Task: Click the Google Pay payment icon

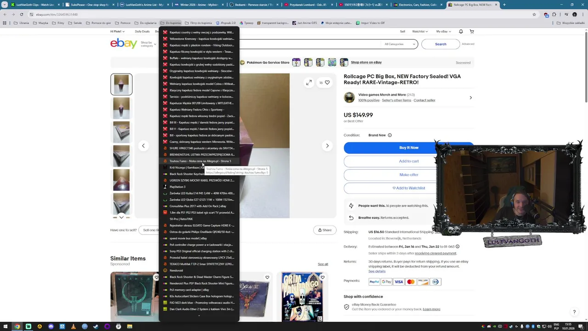Action: 386,282
